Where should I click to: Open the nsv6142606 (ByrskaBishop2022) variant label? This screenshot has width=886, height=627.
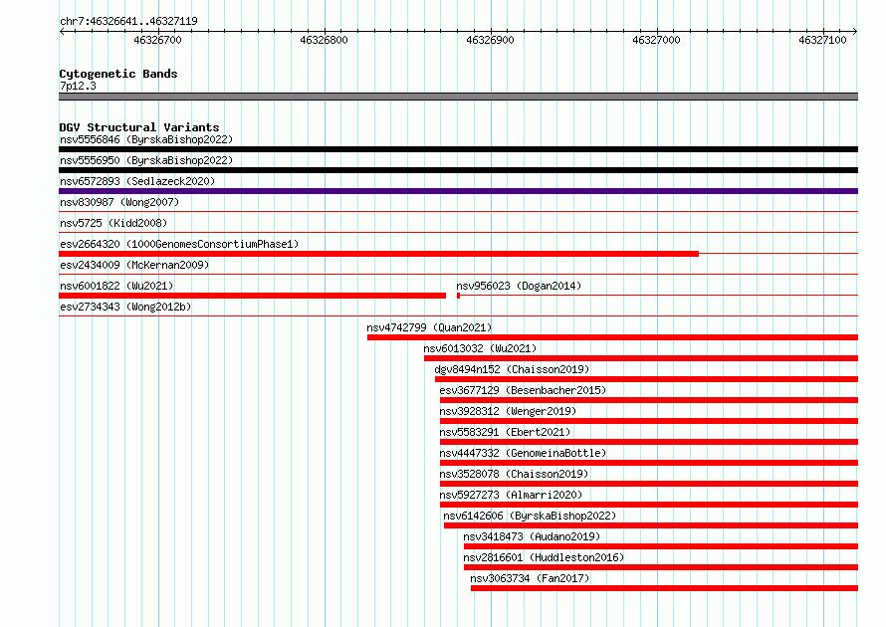click(x=530, y=516)
